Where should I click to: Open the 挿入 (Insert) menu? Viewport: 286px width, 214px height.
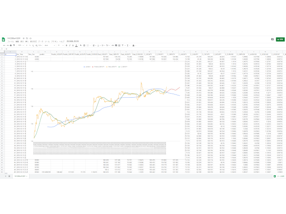(x=27, y=41)
